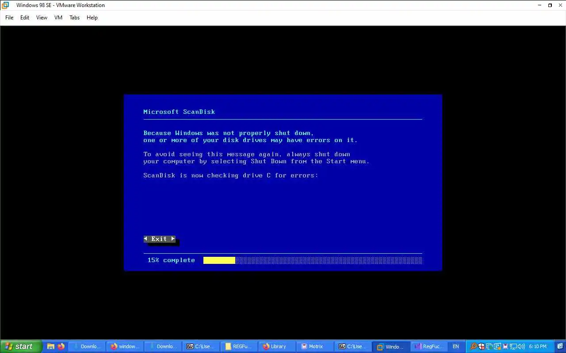Open the volume speaker tray icon
566x353 pixels.
click(x=521, y=346)
